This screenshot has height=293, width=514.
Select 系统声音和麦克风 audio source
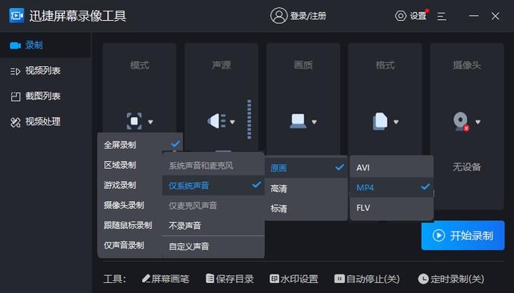213,165
